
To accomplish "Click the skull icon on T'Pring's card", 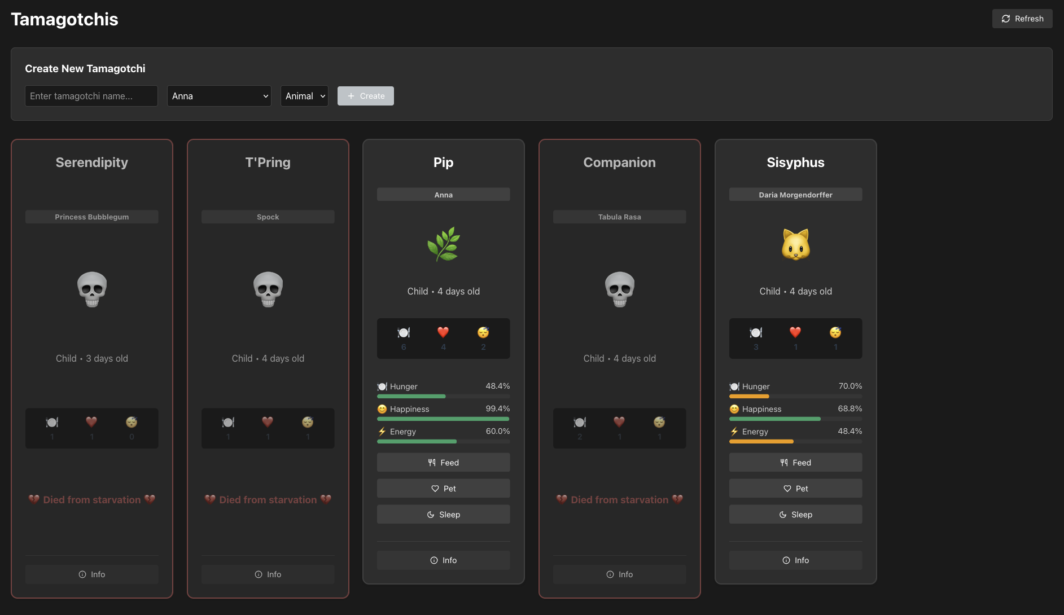I will pos(268,289).
